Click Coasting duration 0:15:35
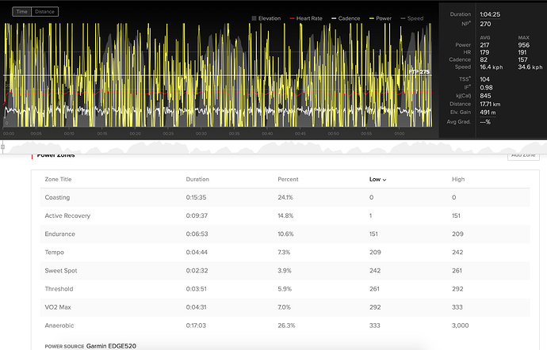This screenshot has width=547, height=350. 196,197
